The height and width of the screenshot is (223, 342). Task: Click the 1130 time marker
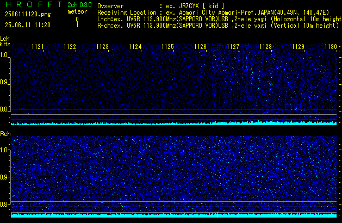331,47
